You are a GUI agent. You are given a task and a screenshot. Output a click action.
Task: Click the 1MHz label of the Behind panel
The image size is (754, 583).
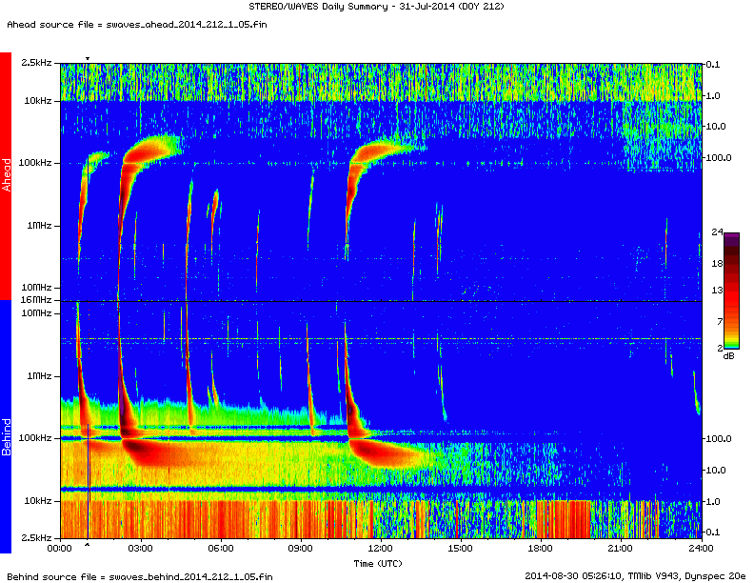tap(39, 375)
